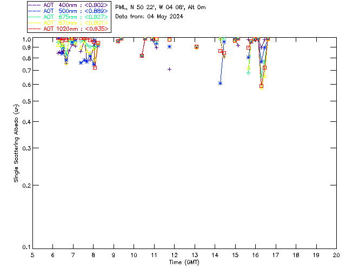Click the 0.7 tick label on y-axis
The image size is (346, 276).
tap(26, 71)
